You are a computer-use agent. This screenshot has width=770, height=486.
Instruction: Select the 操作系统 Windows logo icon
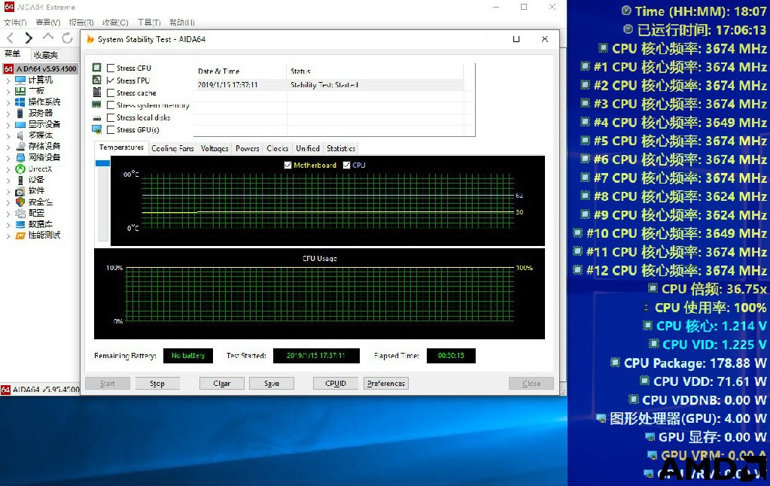pos(20,102)
